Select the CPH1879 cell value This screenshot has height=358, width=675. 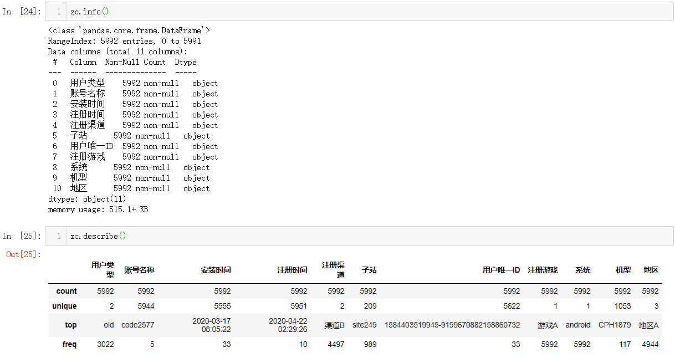(x=615, y=325)
